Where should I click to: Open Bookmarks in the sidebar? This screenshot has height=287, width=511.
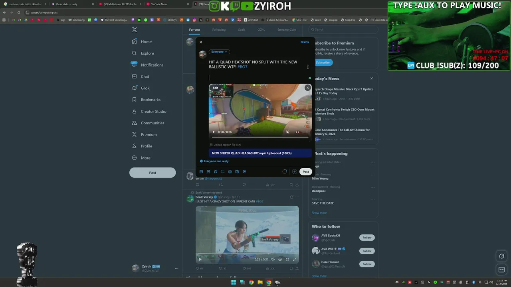click(x=146, y=100)
